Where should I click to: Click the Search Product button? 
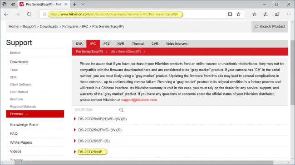pyautogui.click(x=270, y=27)
